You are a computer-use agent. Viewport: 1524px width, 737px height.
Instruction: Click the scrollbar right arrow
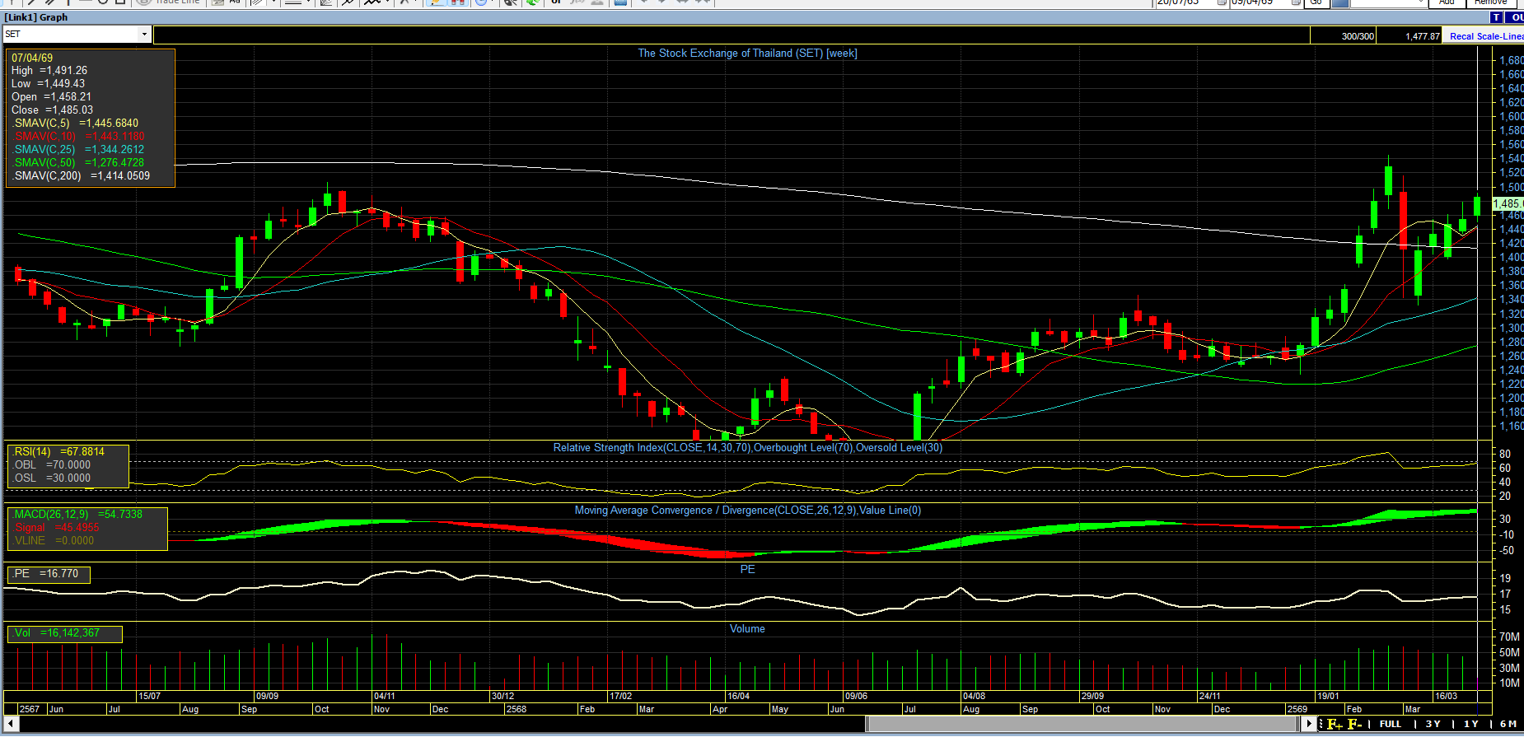tap(1310, 724)
